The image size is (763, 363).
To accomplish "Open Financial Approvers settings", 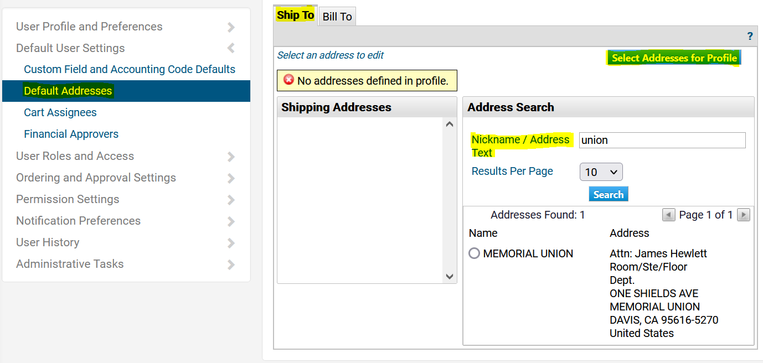I will tap(71, 134).
